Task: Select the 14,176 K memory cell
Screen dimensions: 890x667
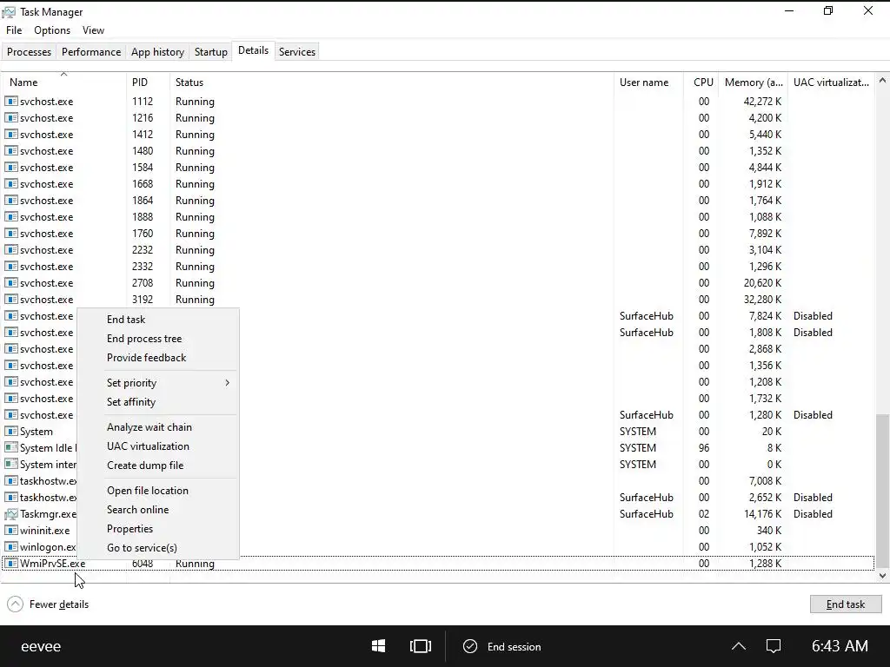Action: 762,514
